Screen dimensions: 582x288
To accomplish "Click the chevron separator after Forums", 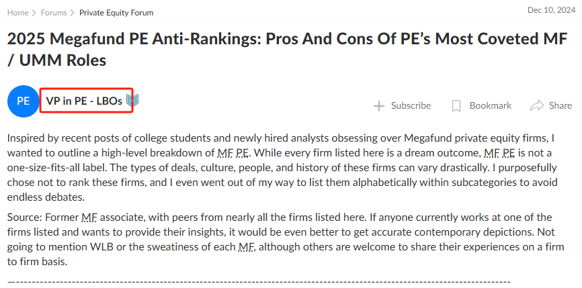I will coord(73,13).
